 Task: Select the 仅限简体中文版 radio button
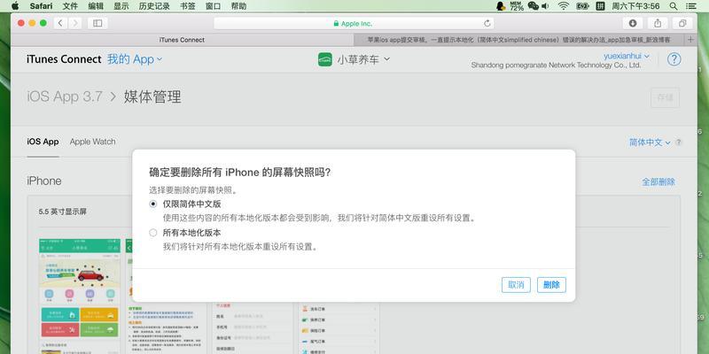pyautogui.click(x=152, y=204)
